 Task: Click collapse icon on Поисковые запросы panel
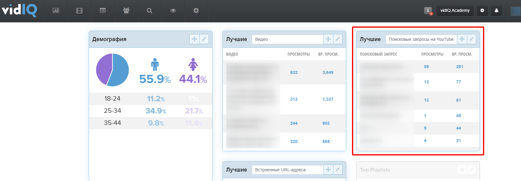pyautogui.click(x=472, y=39)
